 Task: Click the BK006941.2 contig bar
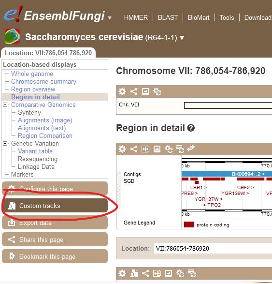tap(227, 174)
